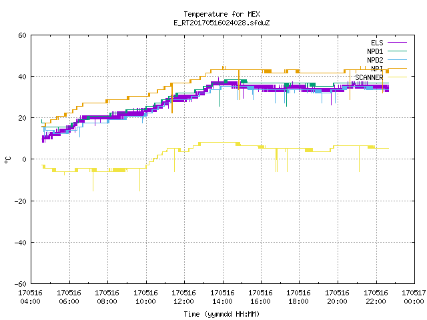
Task: Click the y-axis label -60
Action: click(x=21, y=284)
